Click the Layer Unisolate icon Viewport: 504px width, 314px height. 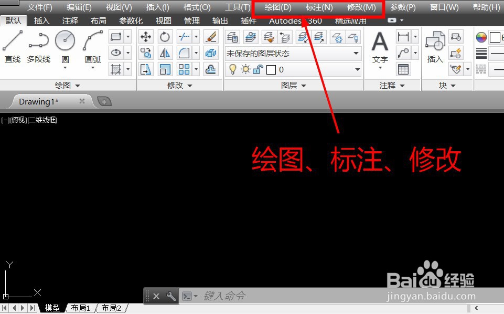tap(319, 37)
